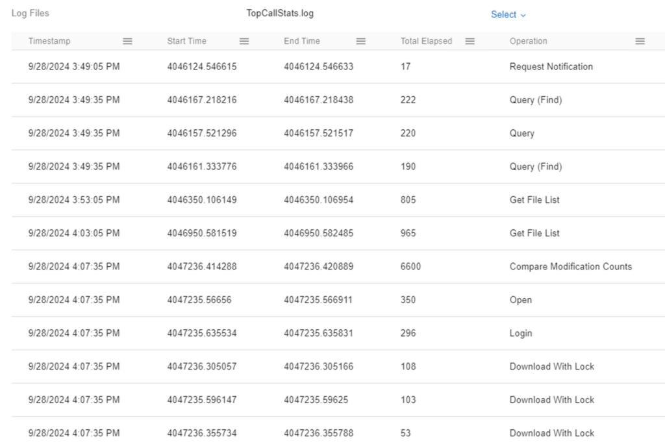Click start time 4046124.546615
The width and height of the screenshot is (665, 448).
(x=202, y=66)
